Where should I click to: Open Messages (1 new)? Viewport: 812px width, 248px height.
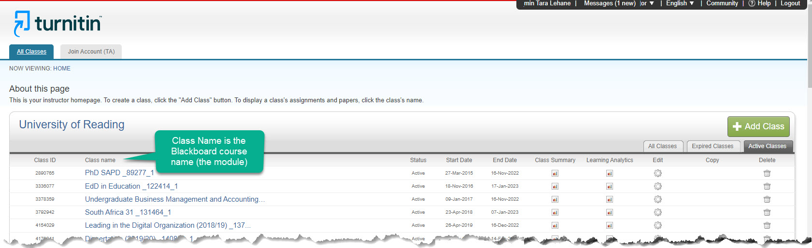pos(610,3)
